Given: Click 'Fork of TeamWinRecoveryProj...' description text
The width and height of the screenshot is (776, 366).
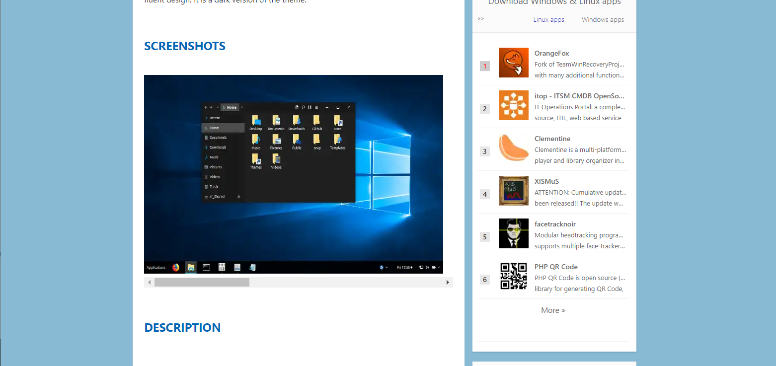Looking at the screenshot, I should click(579, 64).
